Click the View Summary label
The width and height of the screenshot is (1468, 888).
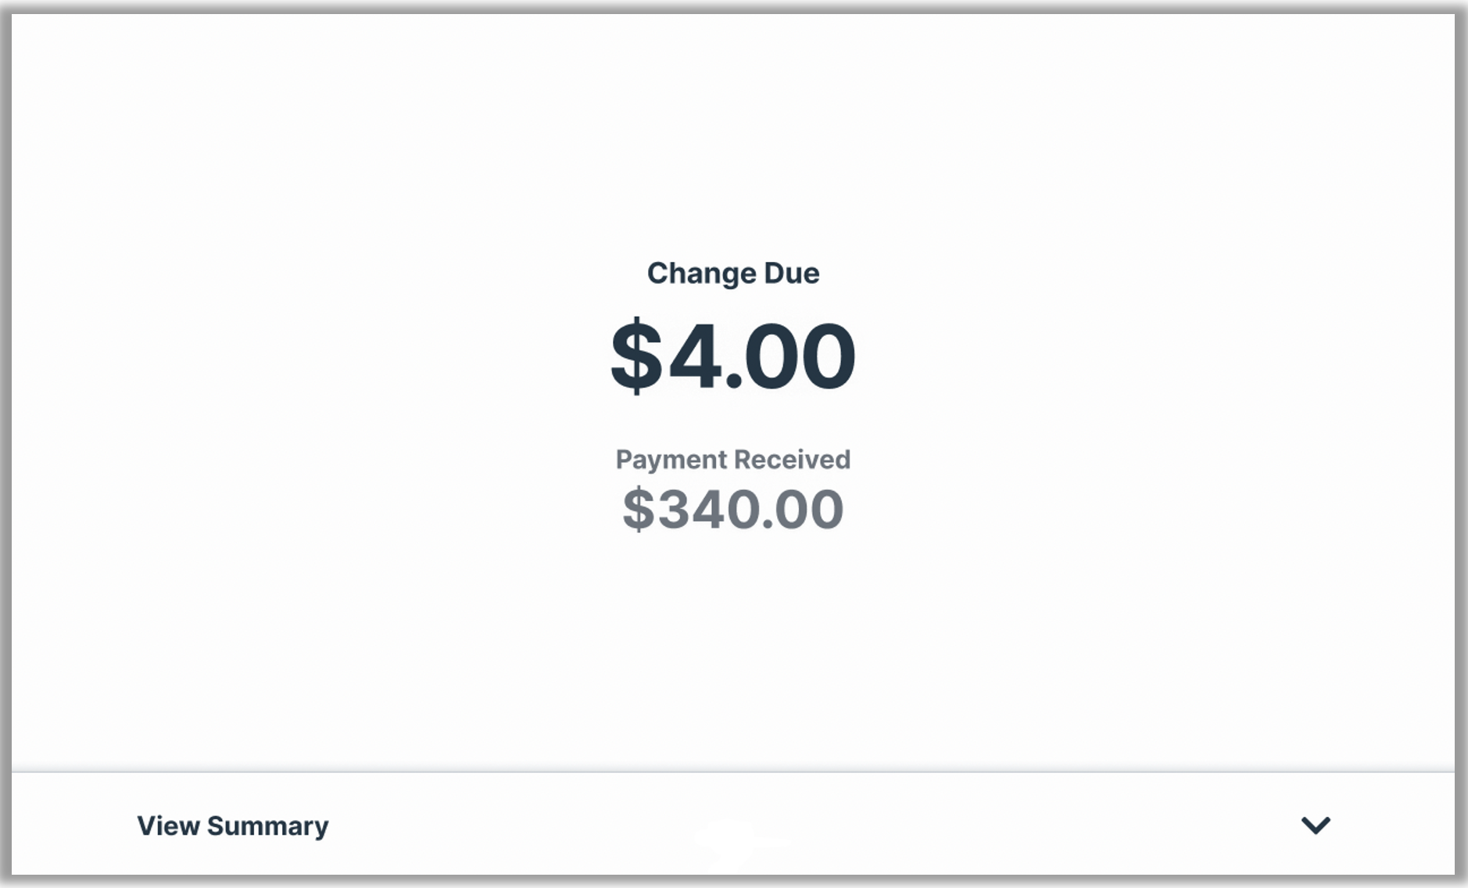pyautogui.click(x=232, y=825)
